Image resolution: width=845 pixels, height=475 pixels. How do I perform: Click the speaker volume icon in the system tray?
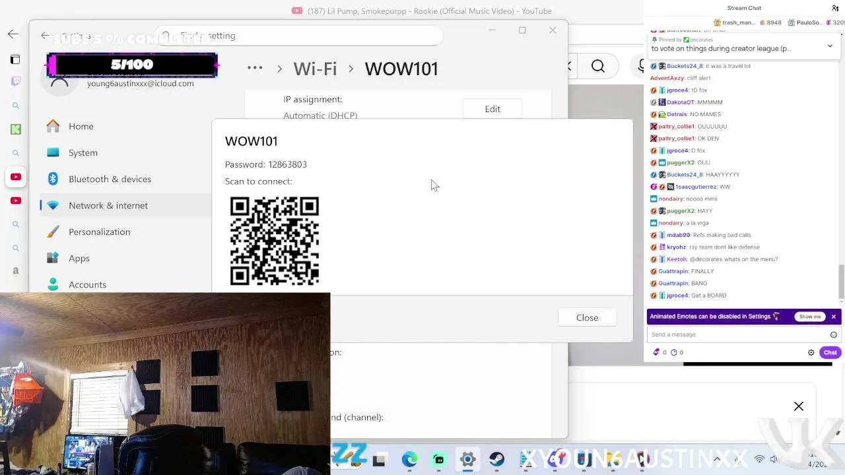[774, 459]
